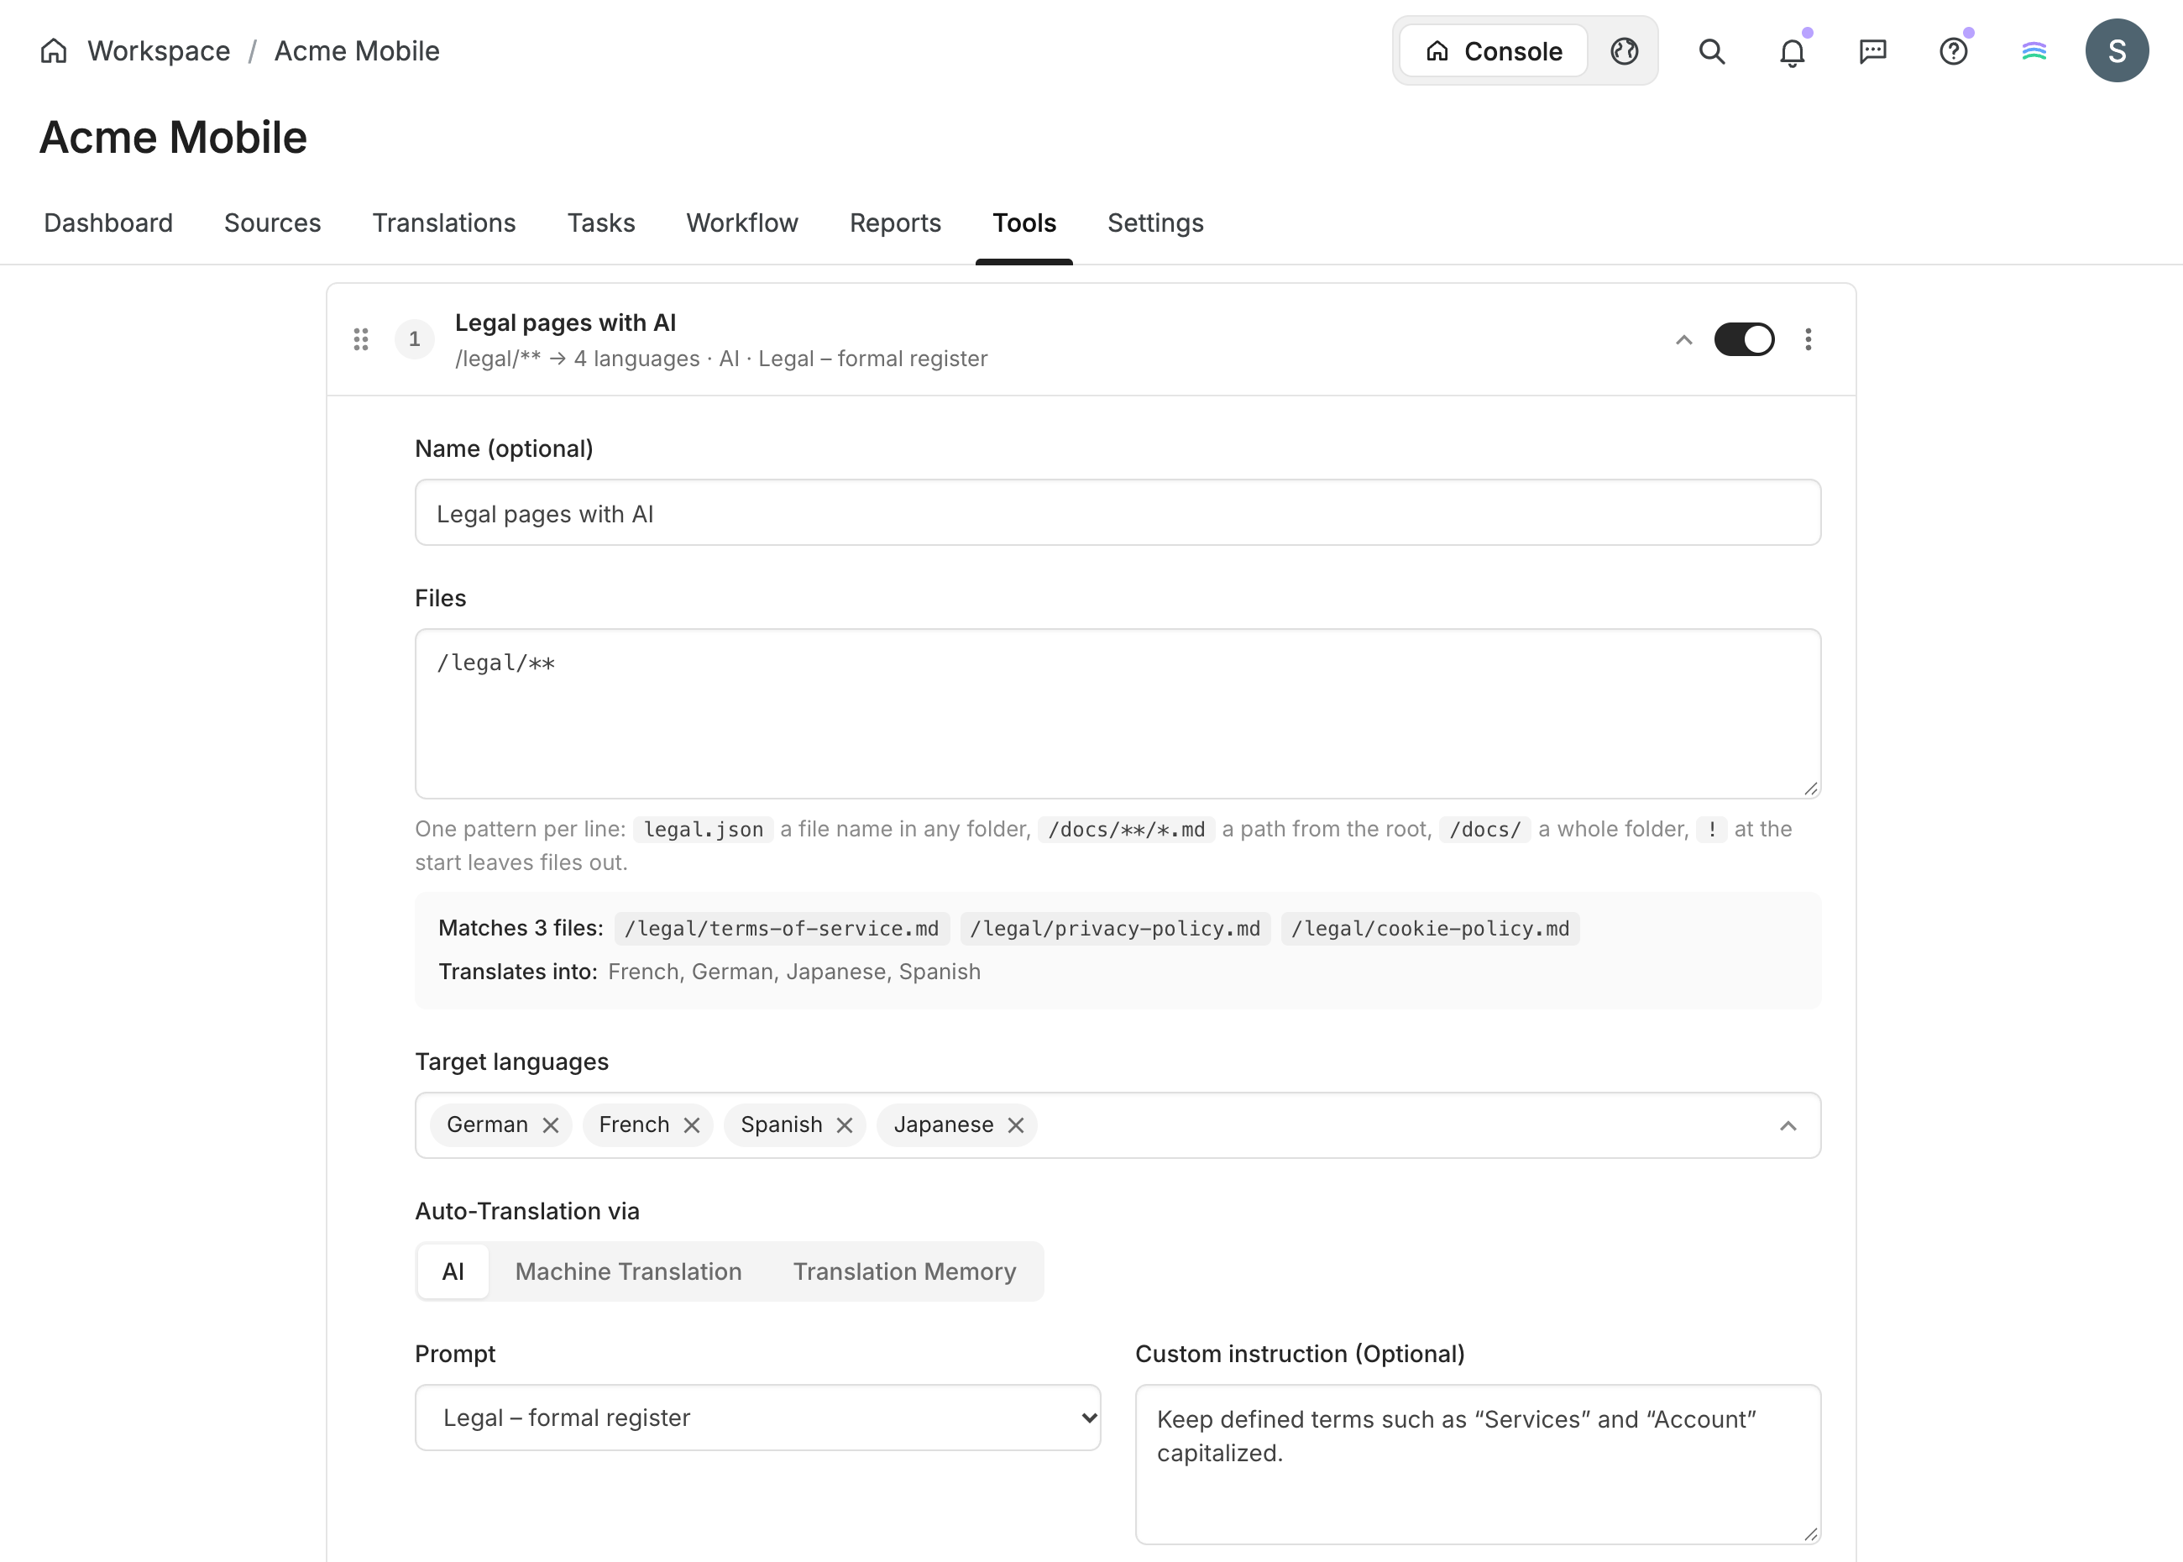Click the rule number 1 badge
The width and height of the screenshot is (2183, 1562).
[x=415, y=338]
